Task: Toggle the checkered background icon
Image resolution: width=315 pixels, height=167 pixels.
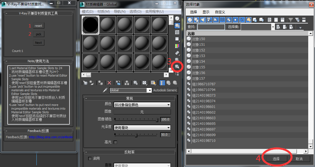Action: 177,32
